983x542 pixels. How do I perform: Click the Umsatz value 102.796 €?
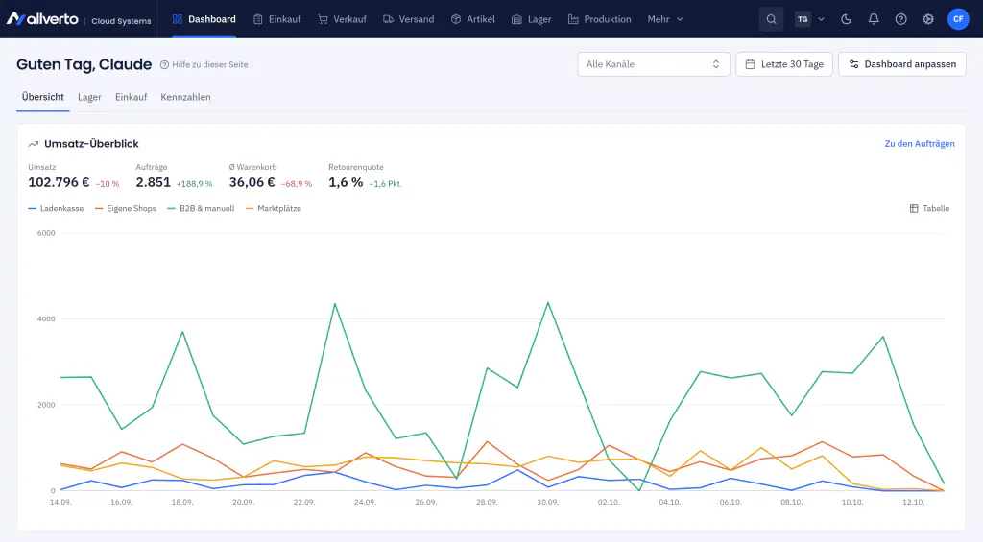pyautogui.click(x=59, y=182)
